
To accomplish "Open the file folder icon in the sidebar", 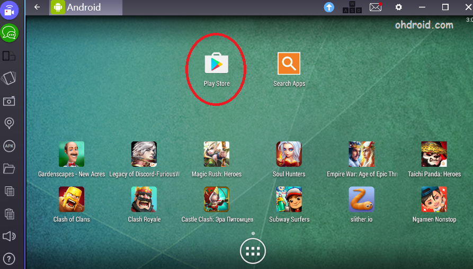I will tap(9, 168).
